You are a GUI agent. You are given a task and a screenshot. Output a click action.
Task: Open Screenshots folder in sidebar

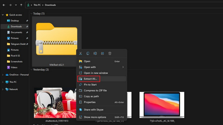[x=15, y=61]
